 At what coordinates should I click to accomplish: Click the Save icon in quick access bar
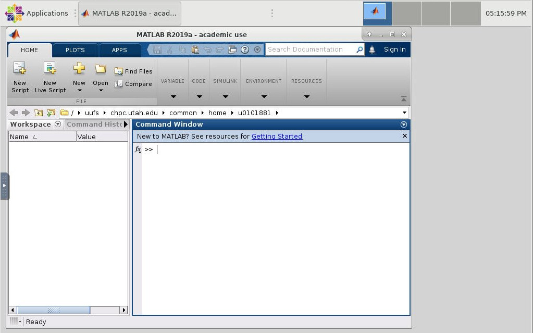pyautogui.click(x=157, y=50)
